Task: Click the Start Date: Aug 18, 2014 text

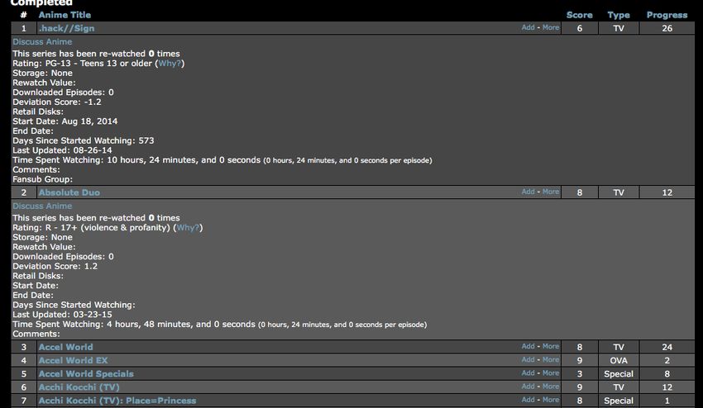Action: click(65, 121)
